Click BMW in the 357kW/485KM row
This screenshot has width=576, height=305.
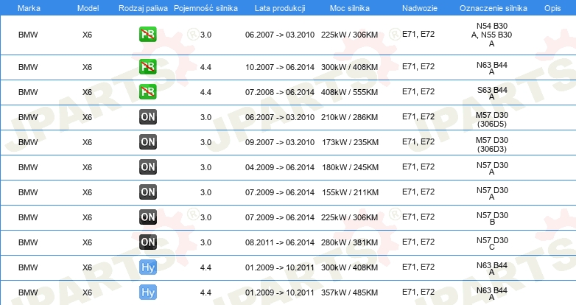(x=28, y=292)
